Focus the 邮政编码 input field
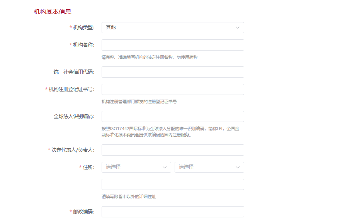The width and height of the screenshot is (345, 222). tap(173, 212)
